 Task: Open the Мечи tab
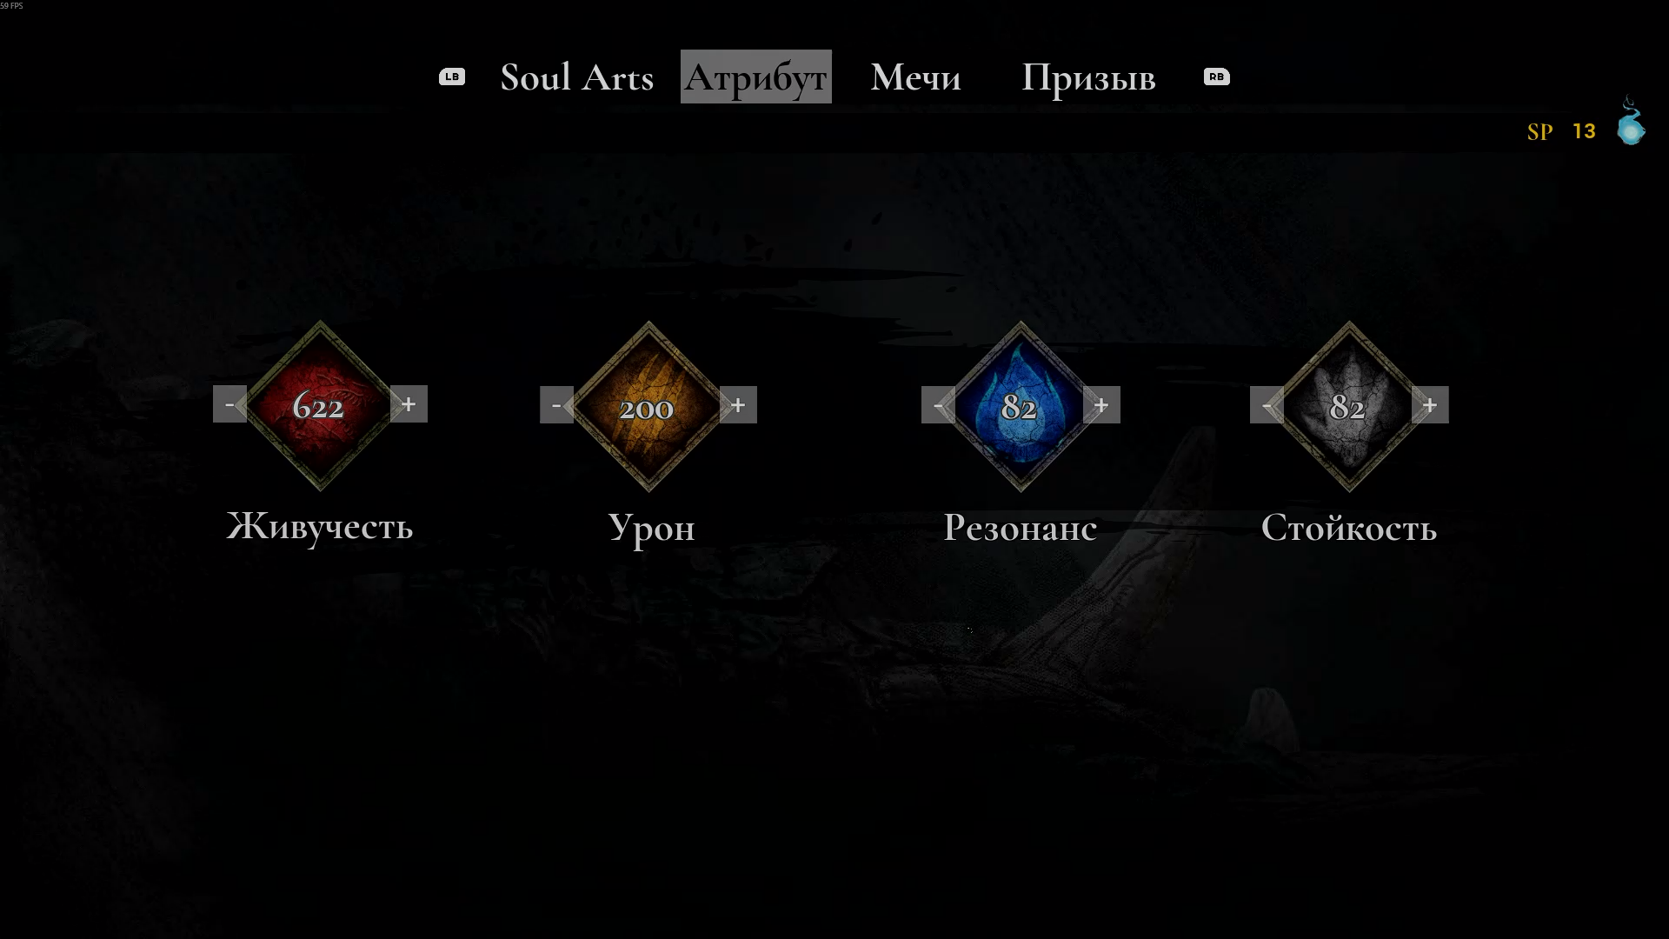coord(915,77)
